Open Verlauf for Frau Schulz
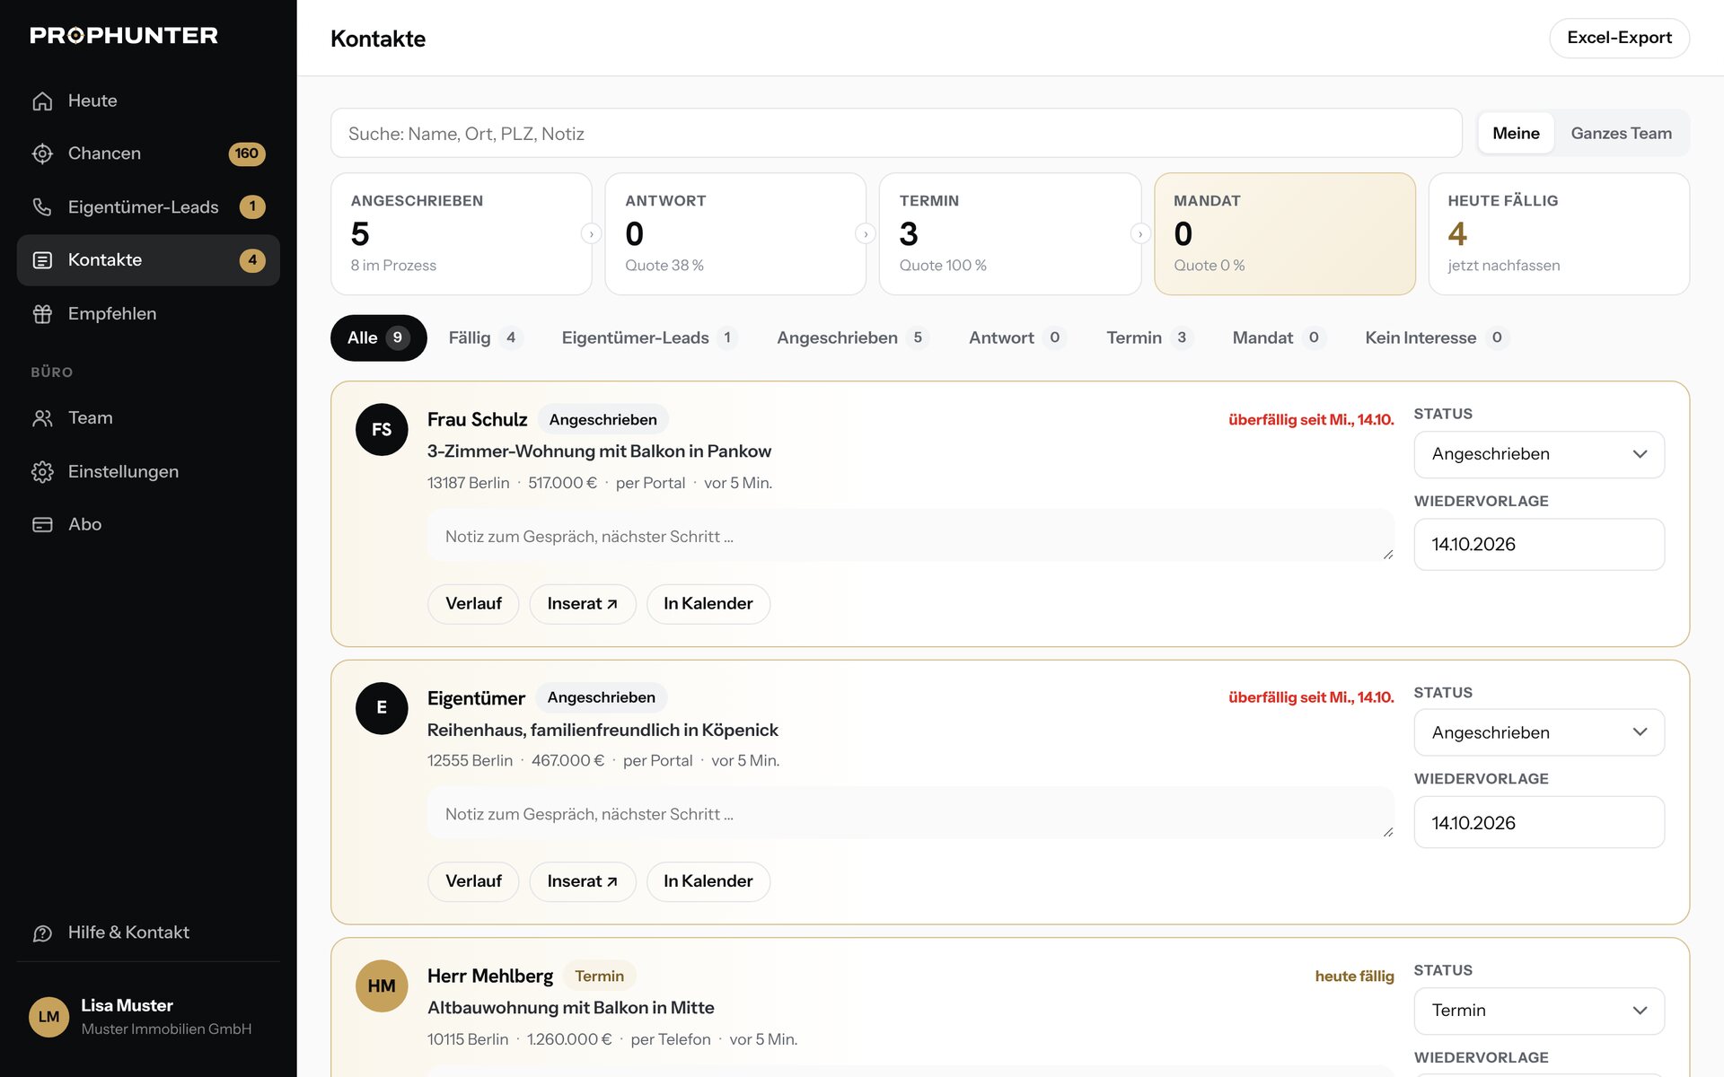This screenshot has height=1077, width=1724. 473,604
